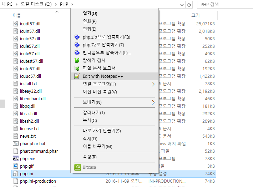
Task: Click the Notepad++ icon in context menu
Action: tap(77, 76)
